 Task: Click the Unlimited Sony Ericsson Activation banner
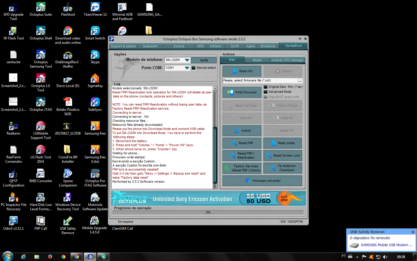[x=209, y=199]
